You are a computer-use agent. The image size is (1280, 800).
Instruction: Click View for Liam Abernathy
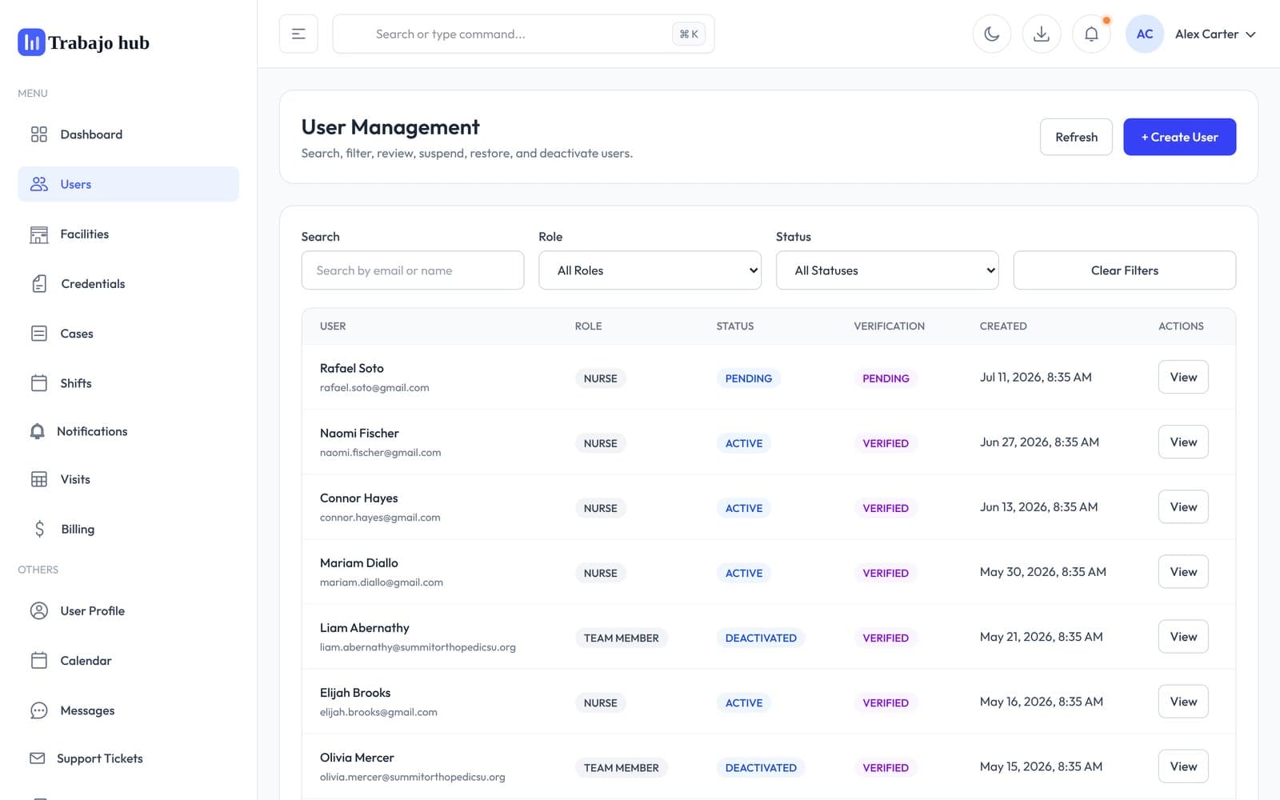coord(1183,636)
